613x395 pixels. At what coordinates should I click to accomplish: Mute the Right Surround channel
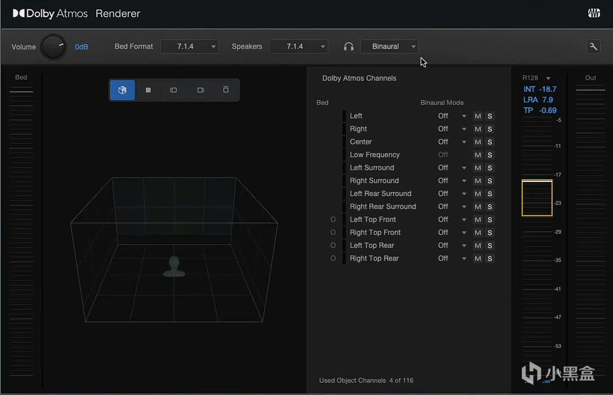coord(478,181)
